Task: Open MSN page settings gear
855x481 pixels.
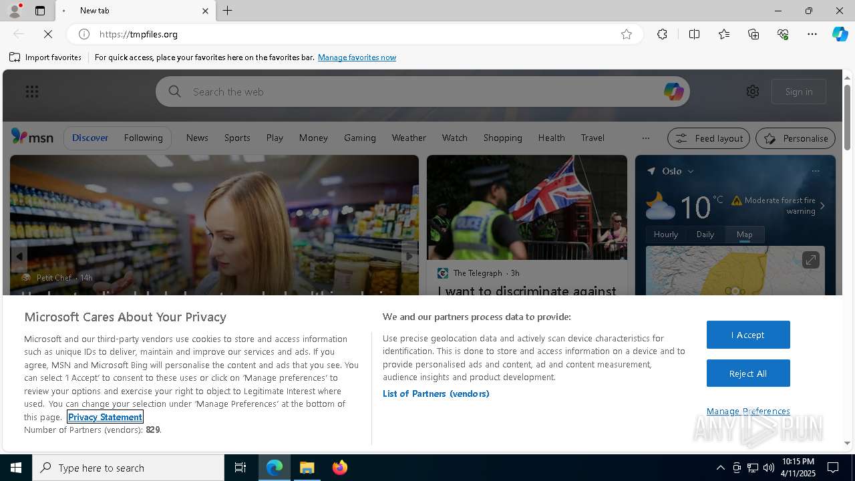Action: (753, 92)
